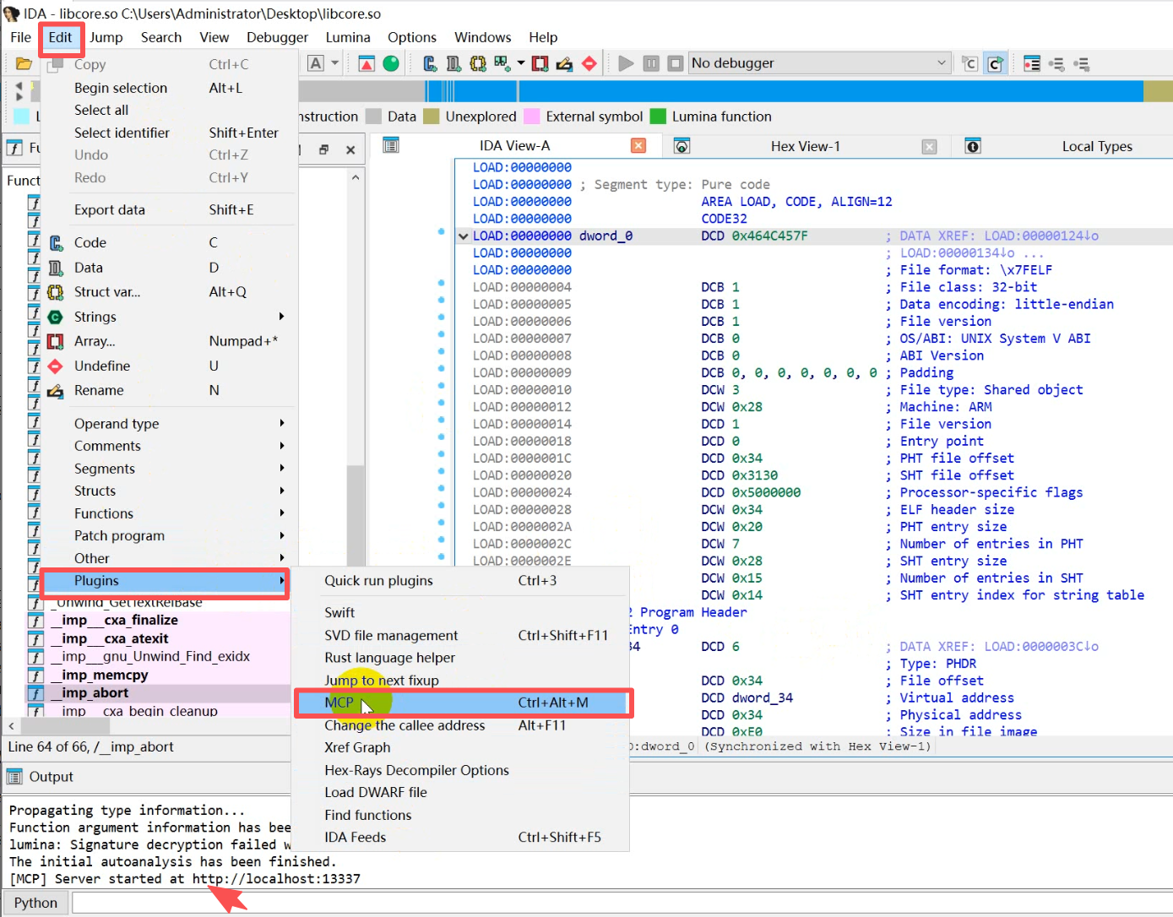Follow xref link LOAD:00000124

[1041, 236]
